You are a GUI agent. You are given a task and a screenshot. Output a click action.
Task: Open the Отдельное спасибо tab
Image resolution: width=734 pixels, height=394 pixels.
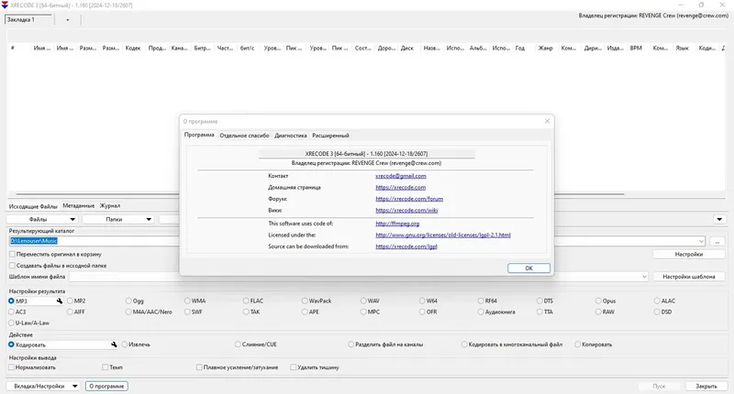coord(244,135)
